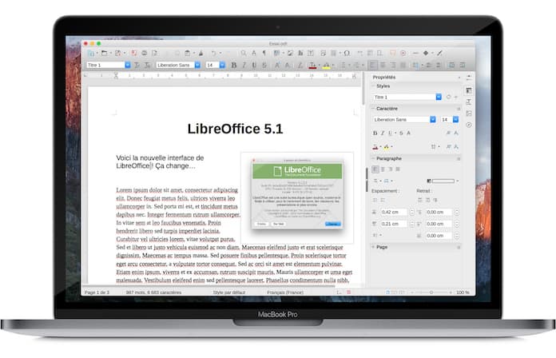Click the 0,42 cm spacing field
556x358 pixels.
click(394, 213)
